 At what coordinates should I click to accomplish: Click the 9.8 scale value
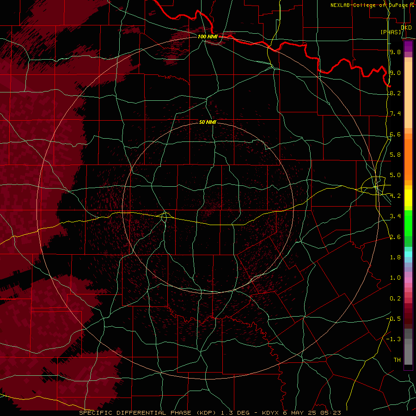395,52
